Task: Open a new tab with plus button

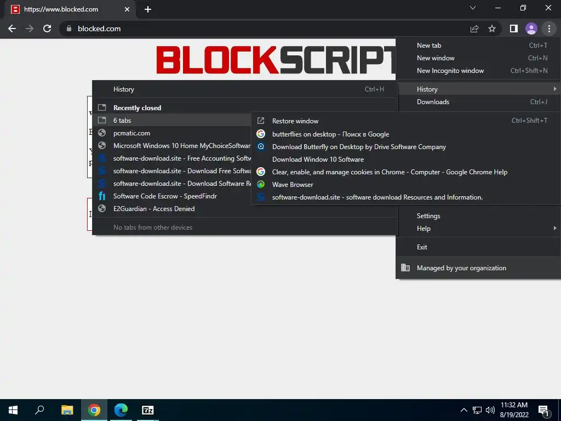Action: point(148,9)
